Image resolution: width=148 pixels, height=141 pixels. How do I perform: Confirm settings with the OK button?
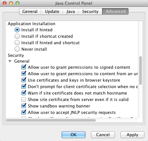pos(74,135)
